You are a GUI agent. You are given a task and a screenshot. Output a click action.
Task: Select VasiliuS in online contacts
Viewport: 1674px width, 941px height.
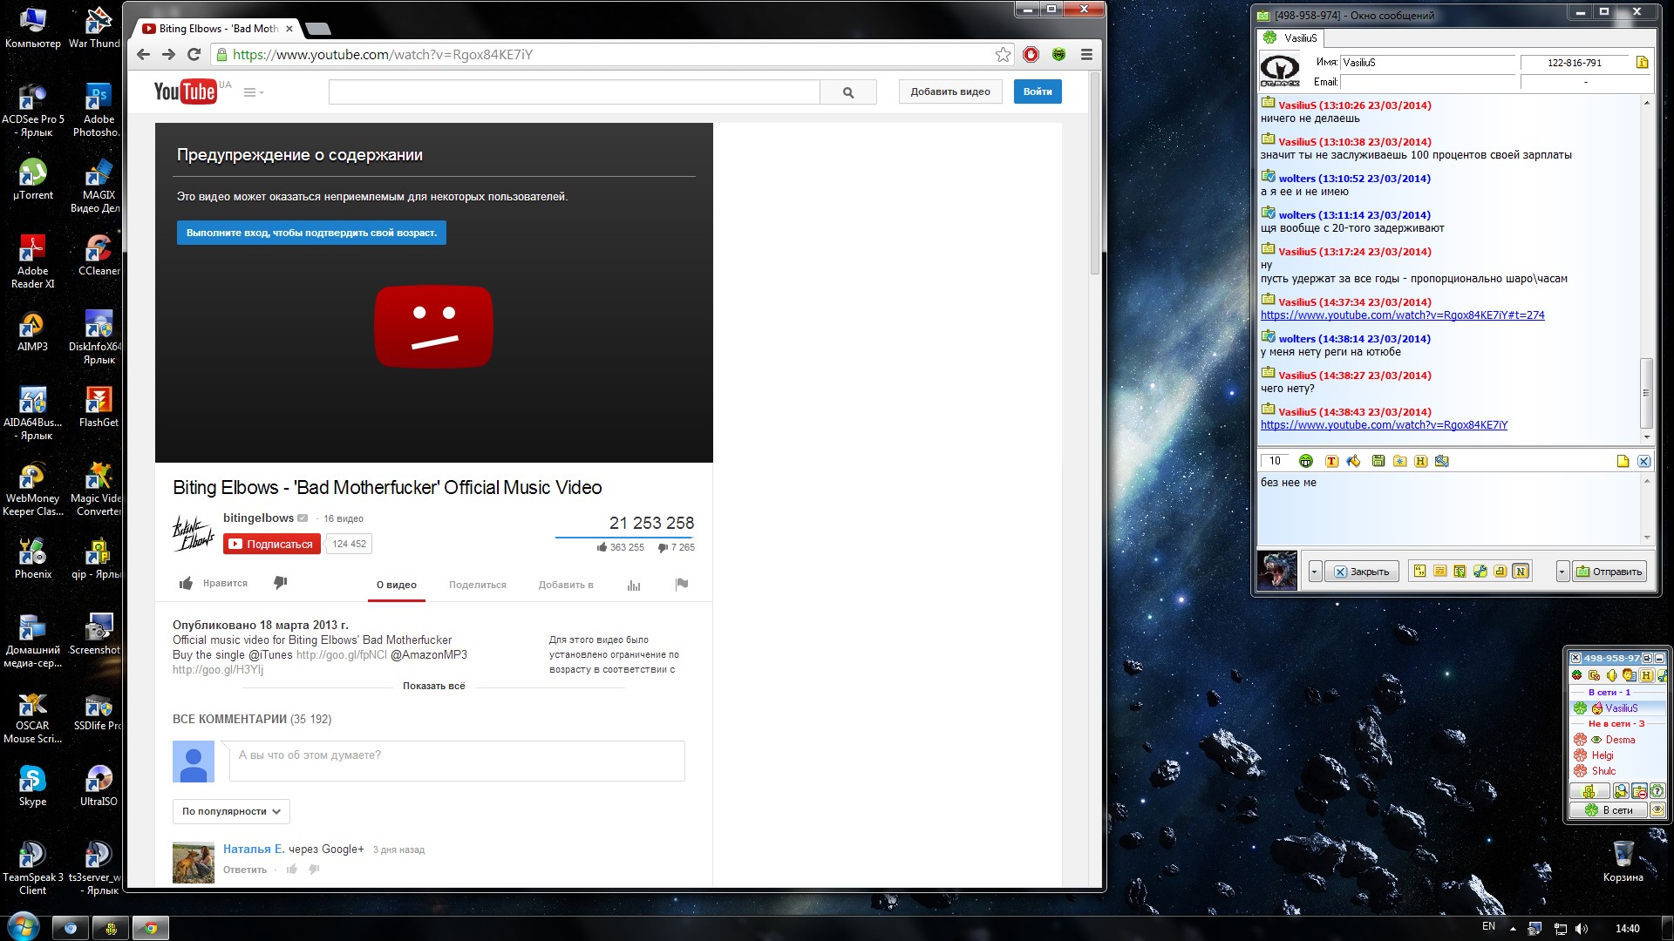click(x=1617, y=708)
